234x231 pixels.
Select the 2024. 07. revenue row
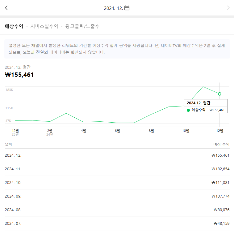tap(117, 224)
